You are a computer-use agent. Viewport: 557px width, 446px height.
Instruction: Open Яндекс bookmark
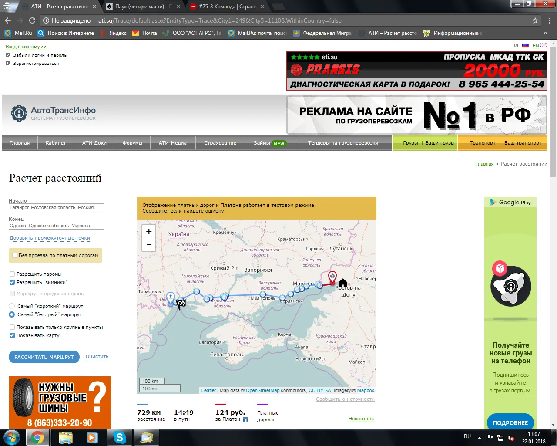113,33
